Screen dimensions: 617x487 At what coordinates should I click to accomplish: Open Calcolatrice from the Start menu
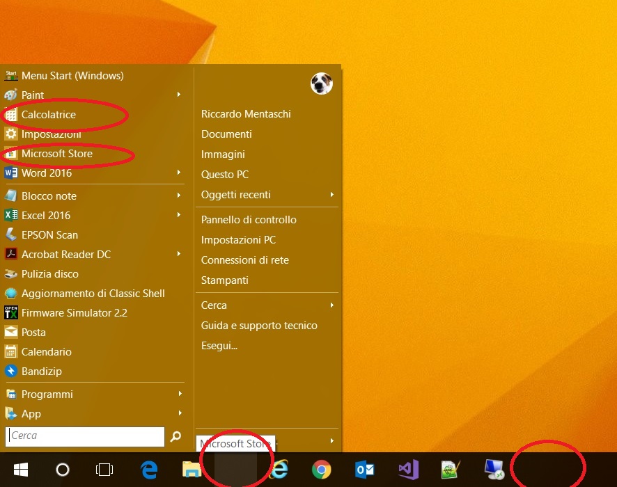(x=49, y=115)
